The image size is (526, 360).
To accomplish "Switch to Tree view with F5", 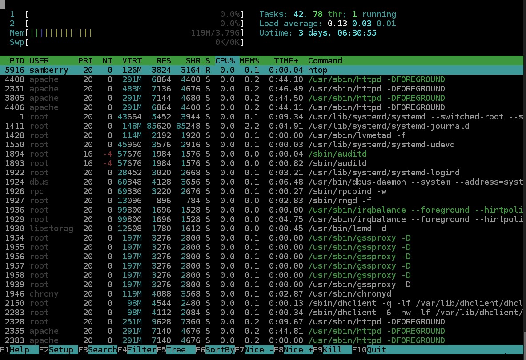I will click(176, 350).
